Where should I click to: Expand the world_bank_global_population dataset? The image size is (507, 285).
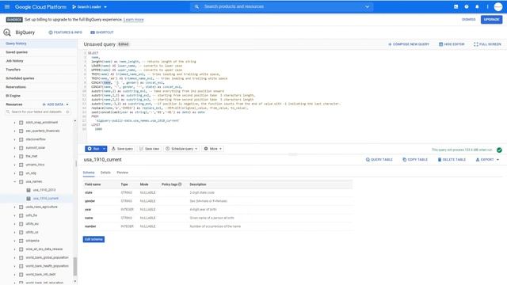pyautogui.click(x=14, y=258)
